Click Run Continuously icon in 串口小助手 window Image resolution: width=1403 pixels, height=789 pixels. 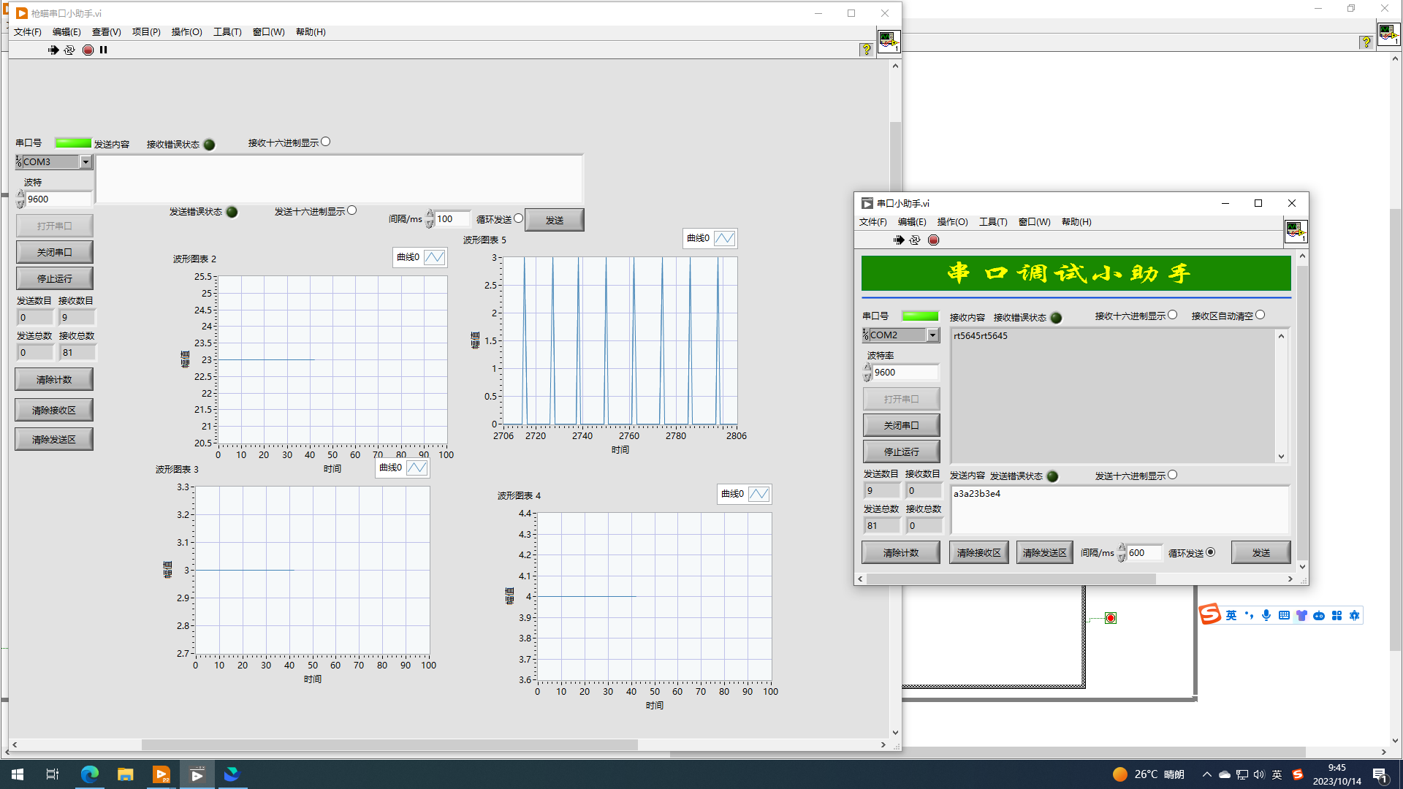(915, 240)
